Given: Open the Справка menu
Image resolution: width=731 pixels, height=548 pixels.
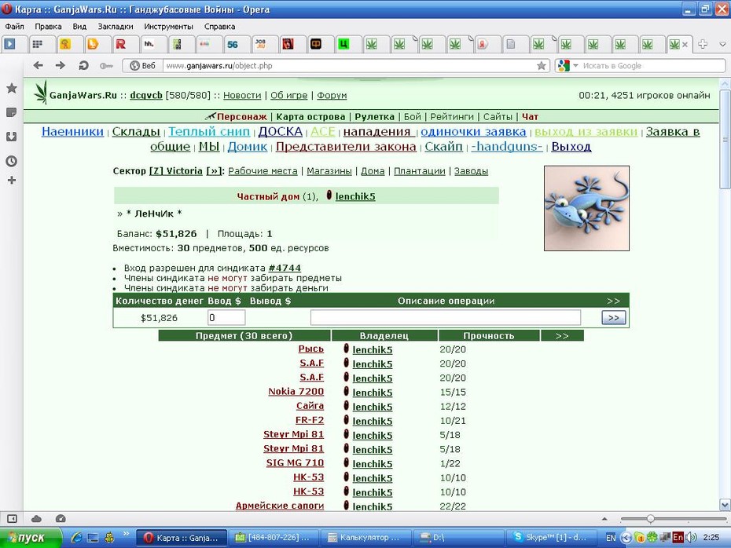Looking at the screenshot, I should (219, 27).
